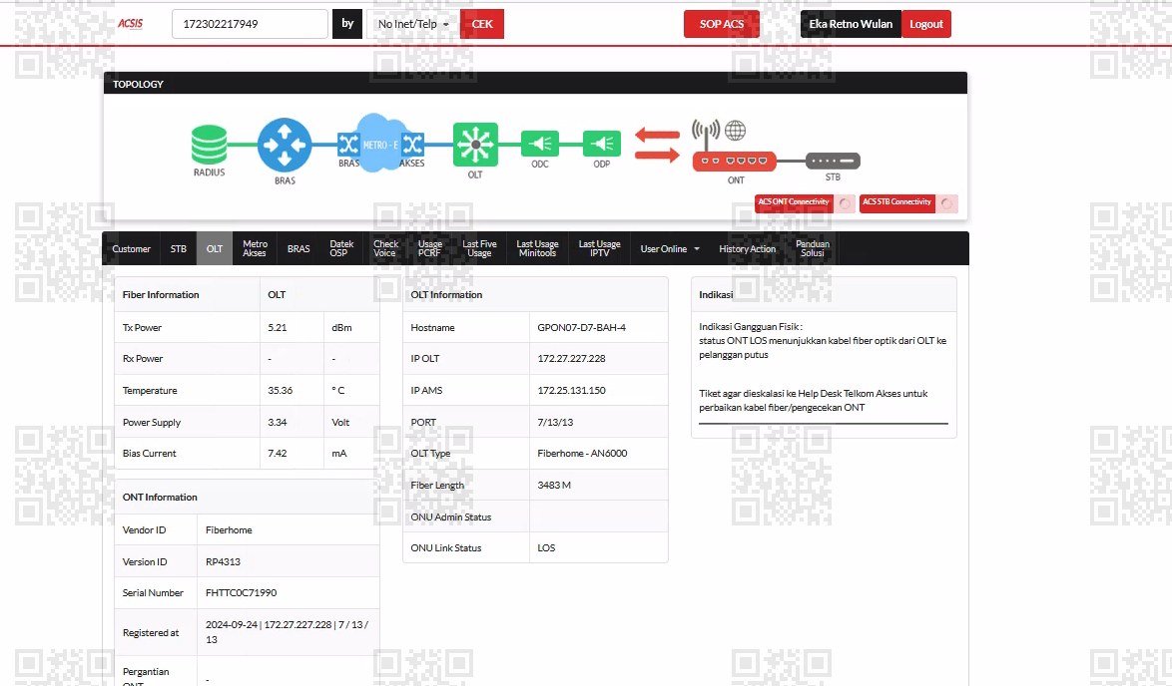Click the Version ID value RP4313
Image resolution: width=1172 pixels, height=686 pixels.
click(x=223, y=562)
